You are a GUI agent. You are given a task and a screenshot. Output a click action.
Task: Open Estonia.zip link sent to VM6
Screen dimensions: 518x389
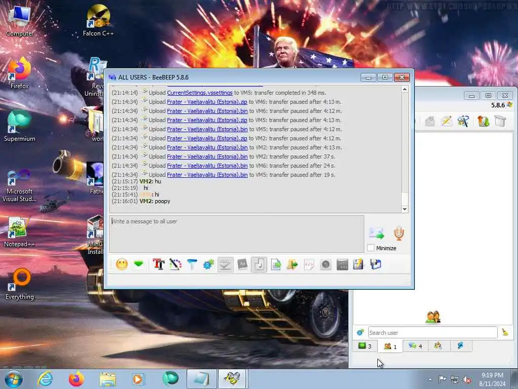tap(207, 102)
